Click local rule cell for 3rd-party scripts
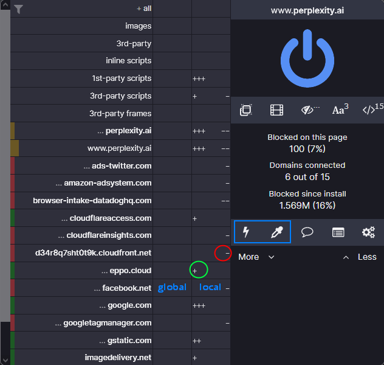384x365 pixels. pos(211,96)
